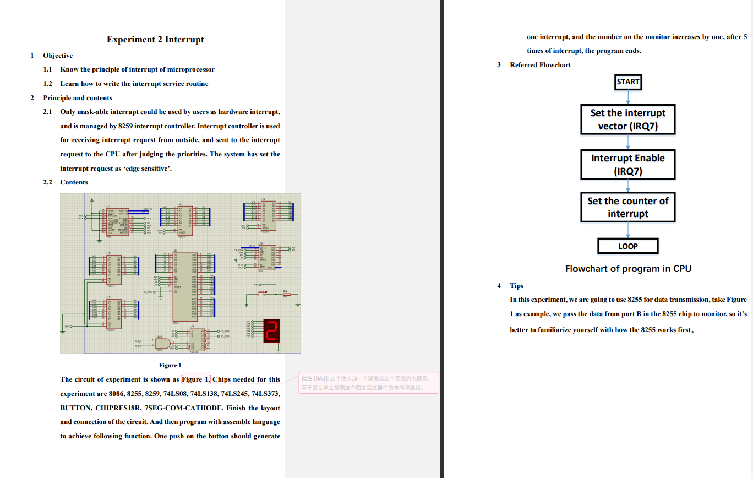Click the line 'times of interrupt, the program ends.'
The height and width of the screenshot is (478, 753).
pos(584,51)
